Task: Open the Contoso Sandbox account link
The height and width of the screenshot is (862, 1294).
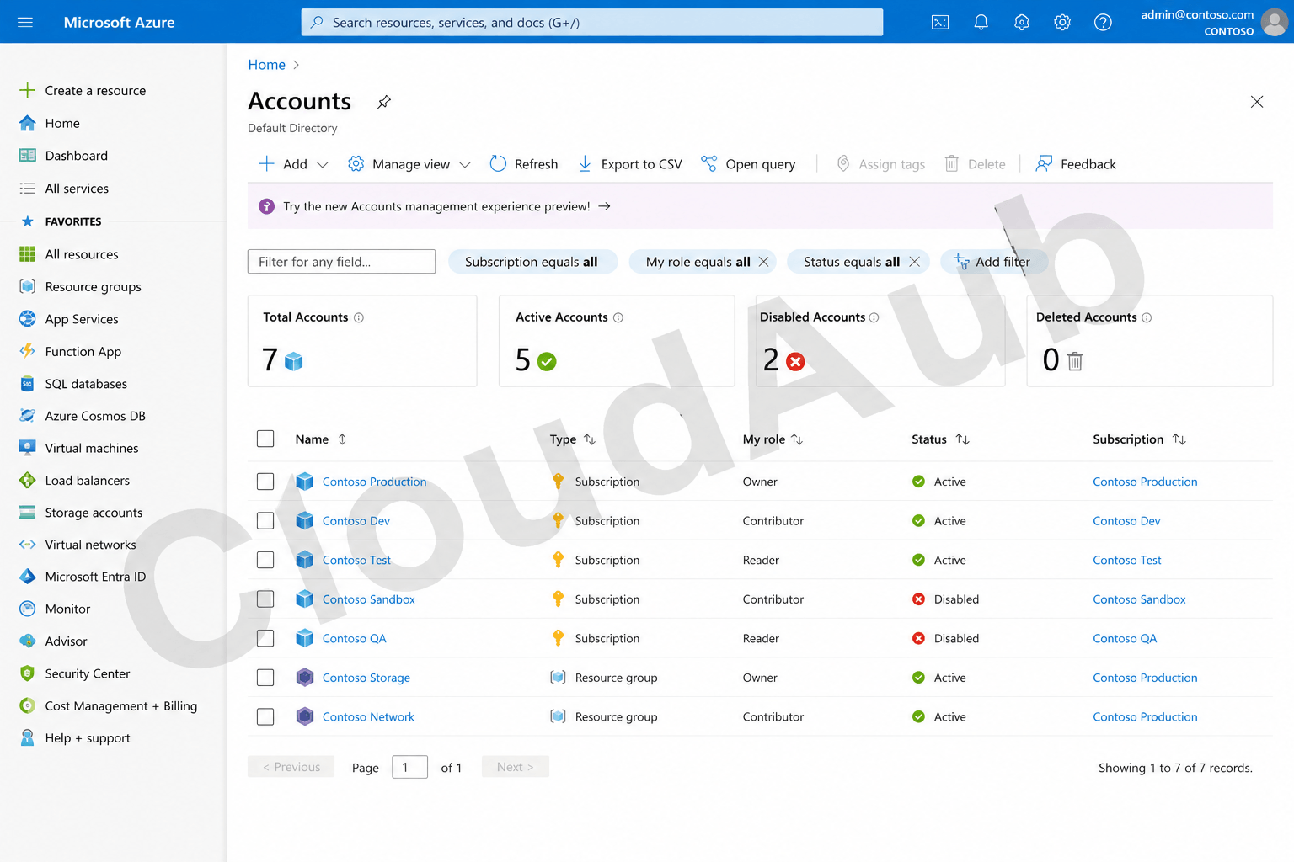Action: (368, 599)
